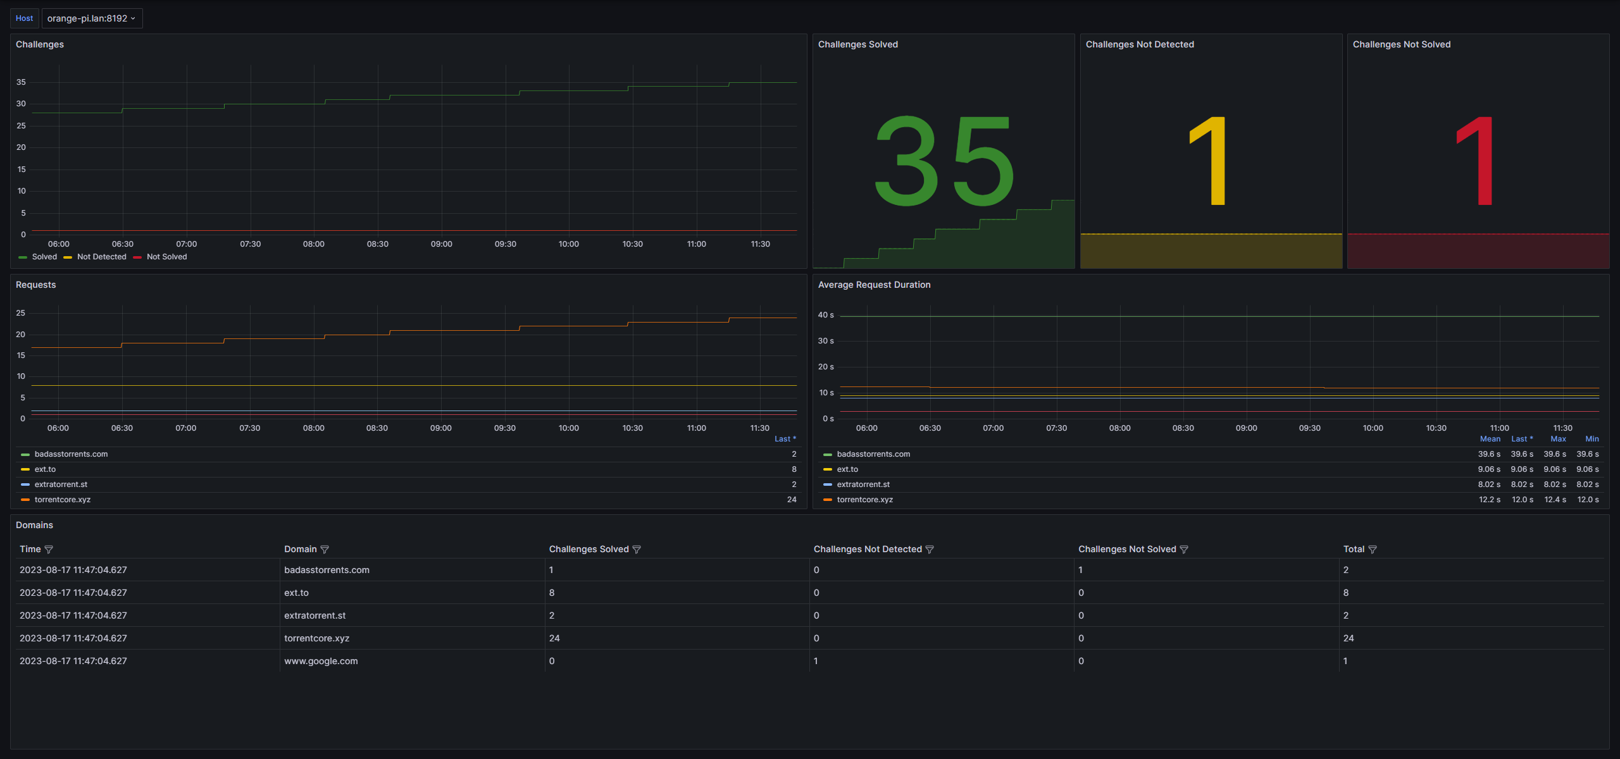The image size is (1620, 759).
Task: Click the www.google.com domain table cell
Action: (321, 661)
